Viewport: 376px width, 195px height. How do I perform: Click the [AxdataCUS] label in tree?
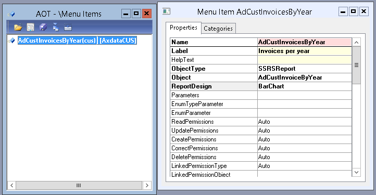[118, 41]
